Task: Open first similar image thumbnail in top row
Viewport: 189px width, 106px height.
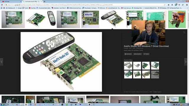Action: [128, 66]
